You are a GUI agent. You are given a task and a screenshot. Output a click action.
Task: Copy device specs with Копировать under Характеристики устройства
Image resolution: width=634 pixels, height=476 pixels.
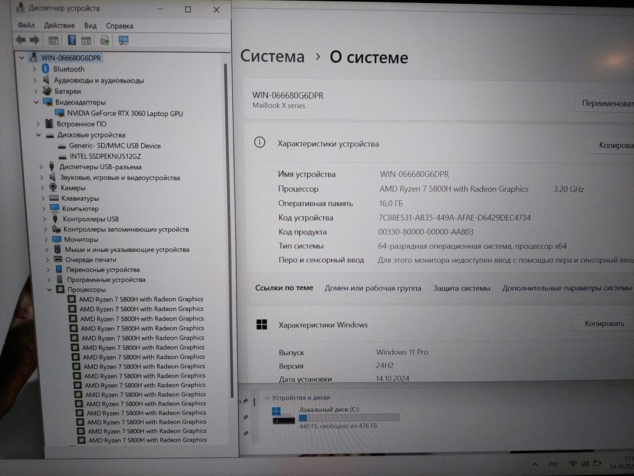point(610,145)
